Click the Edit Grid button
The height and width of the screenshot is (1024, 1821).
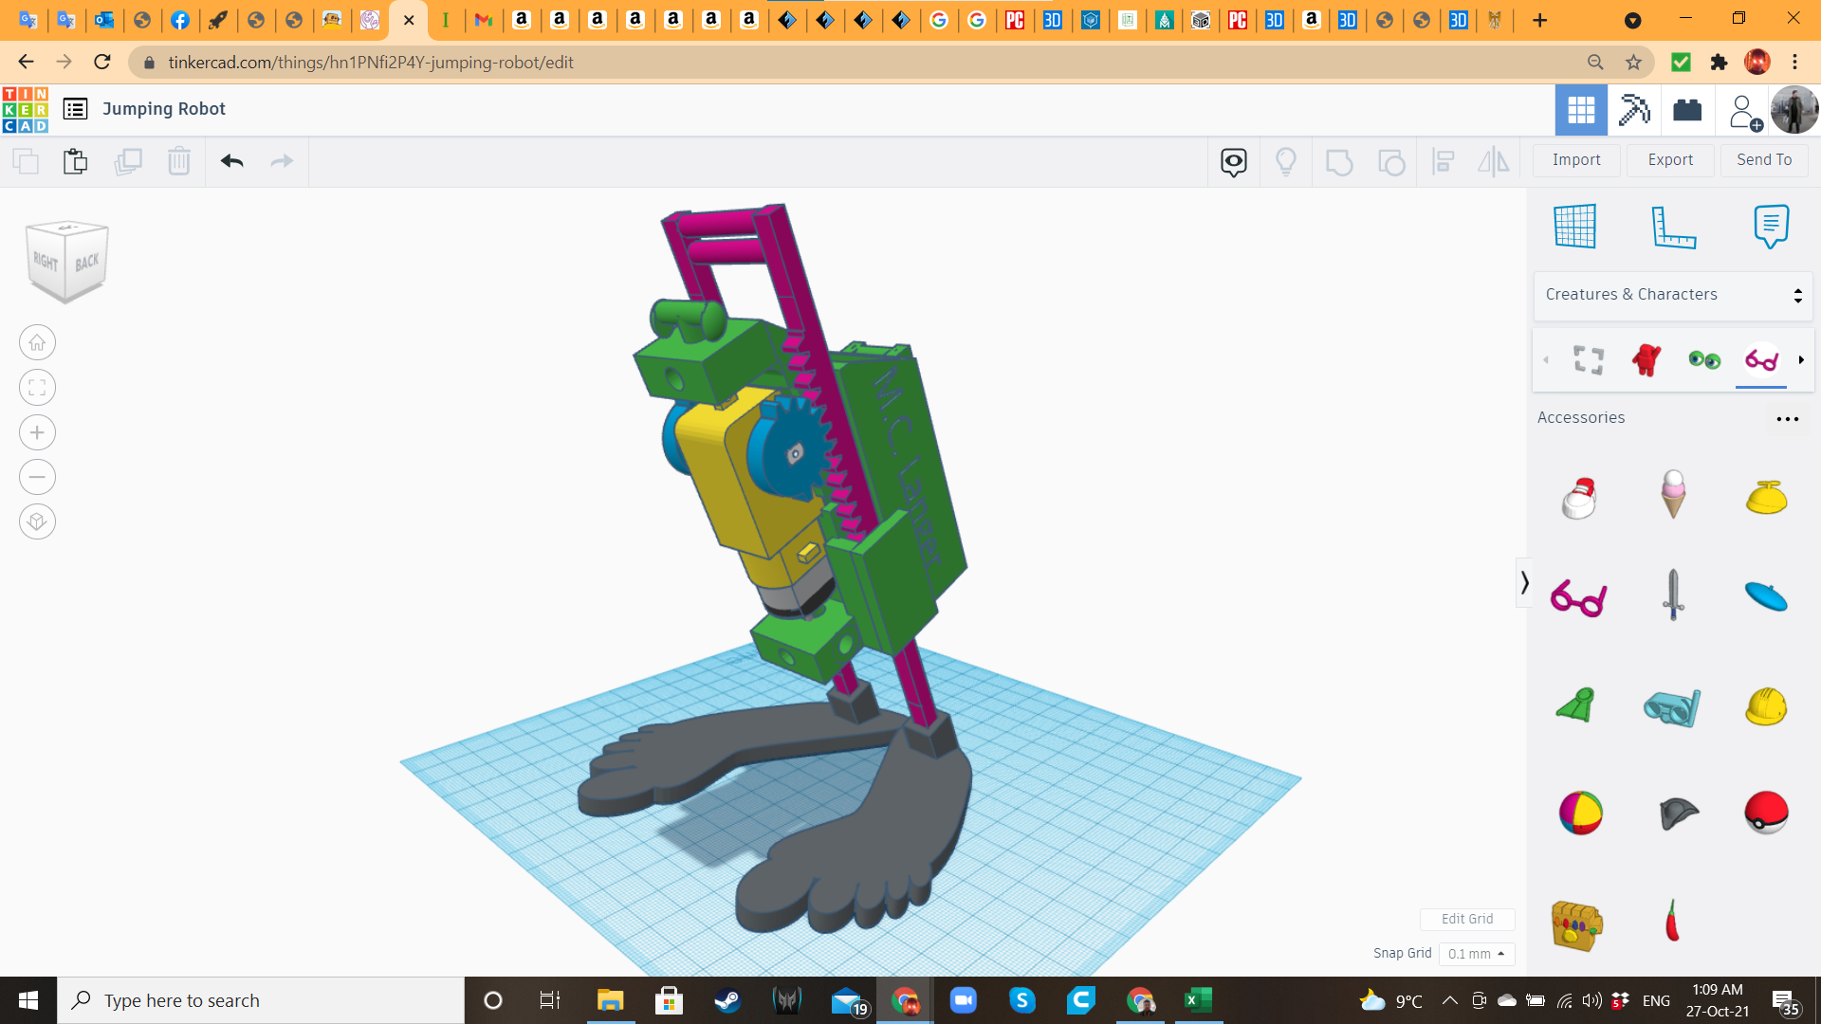(x=1466, y=919)
